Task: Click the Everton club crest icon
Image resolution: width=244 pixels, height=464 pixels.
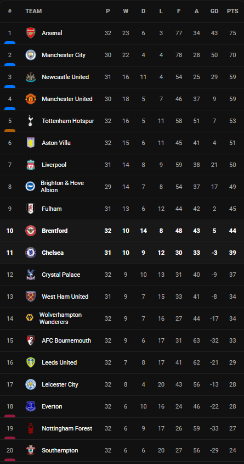Action: pyautogui.click(x=31, y=406)
